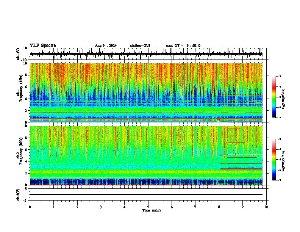This screenshot has width=300, height=232.
Task: Click the '2' kHz tick of ch.1 spectrogram
Action: tap(26, 111)
